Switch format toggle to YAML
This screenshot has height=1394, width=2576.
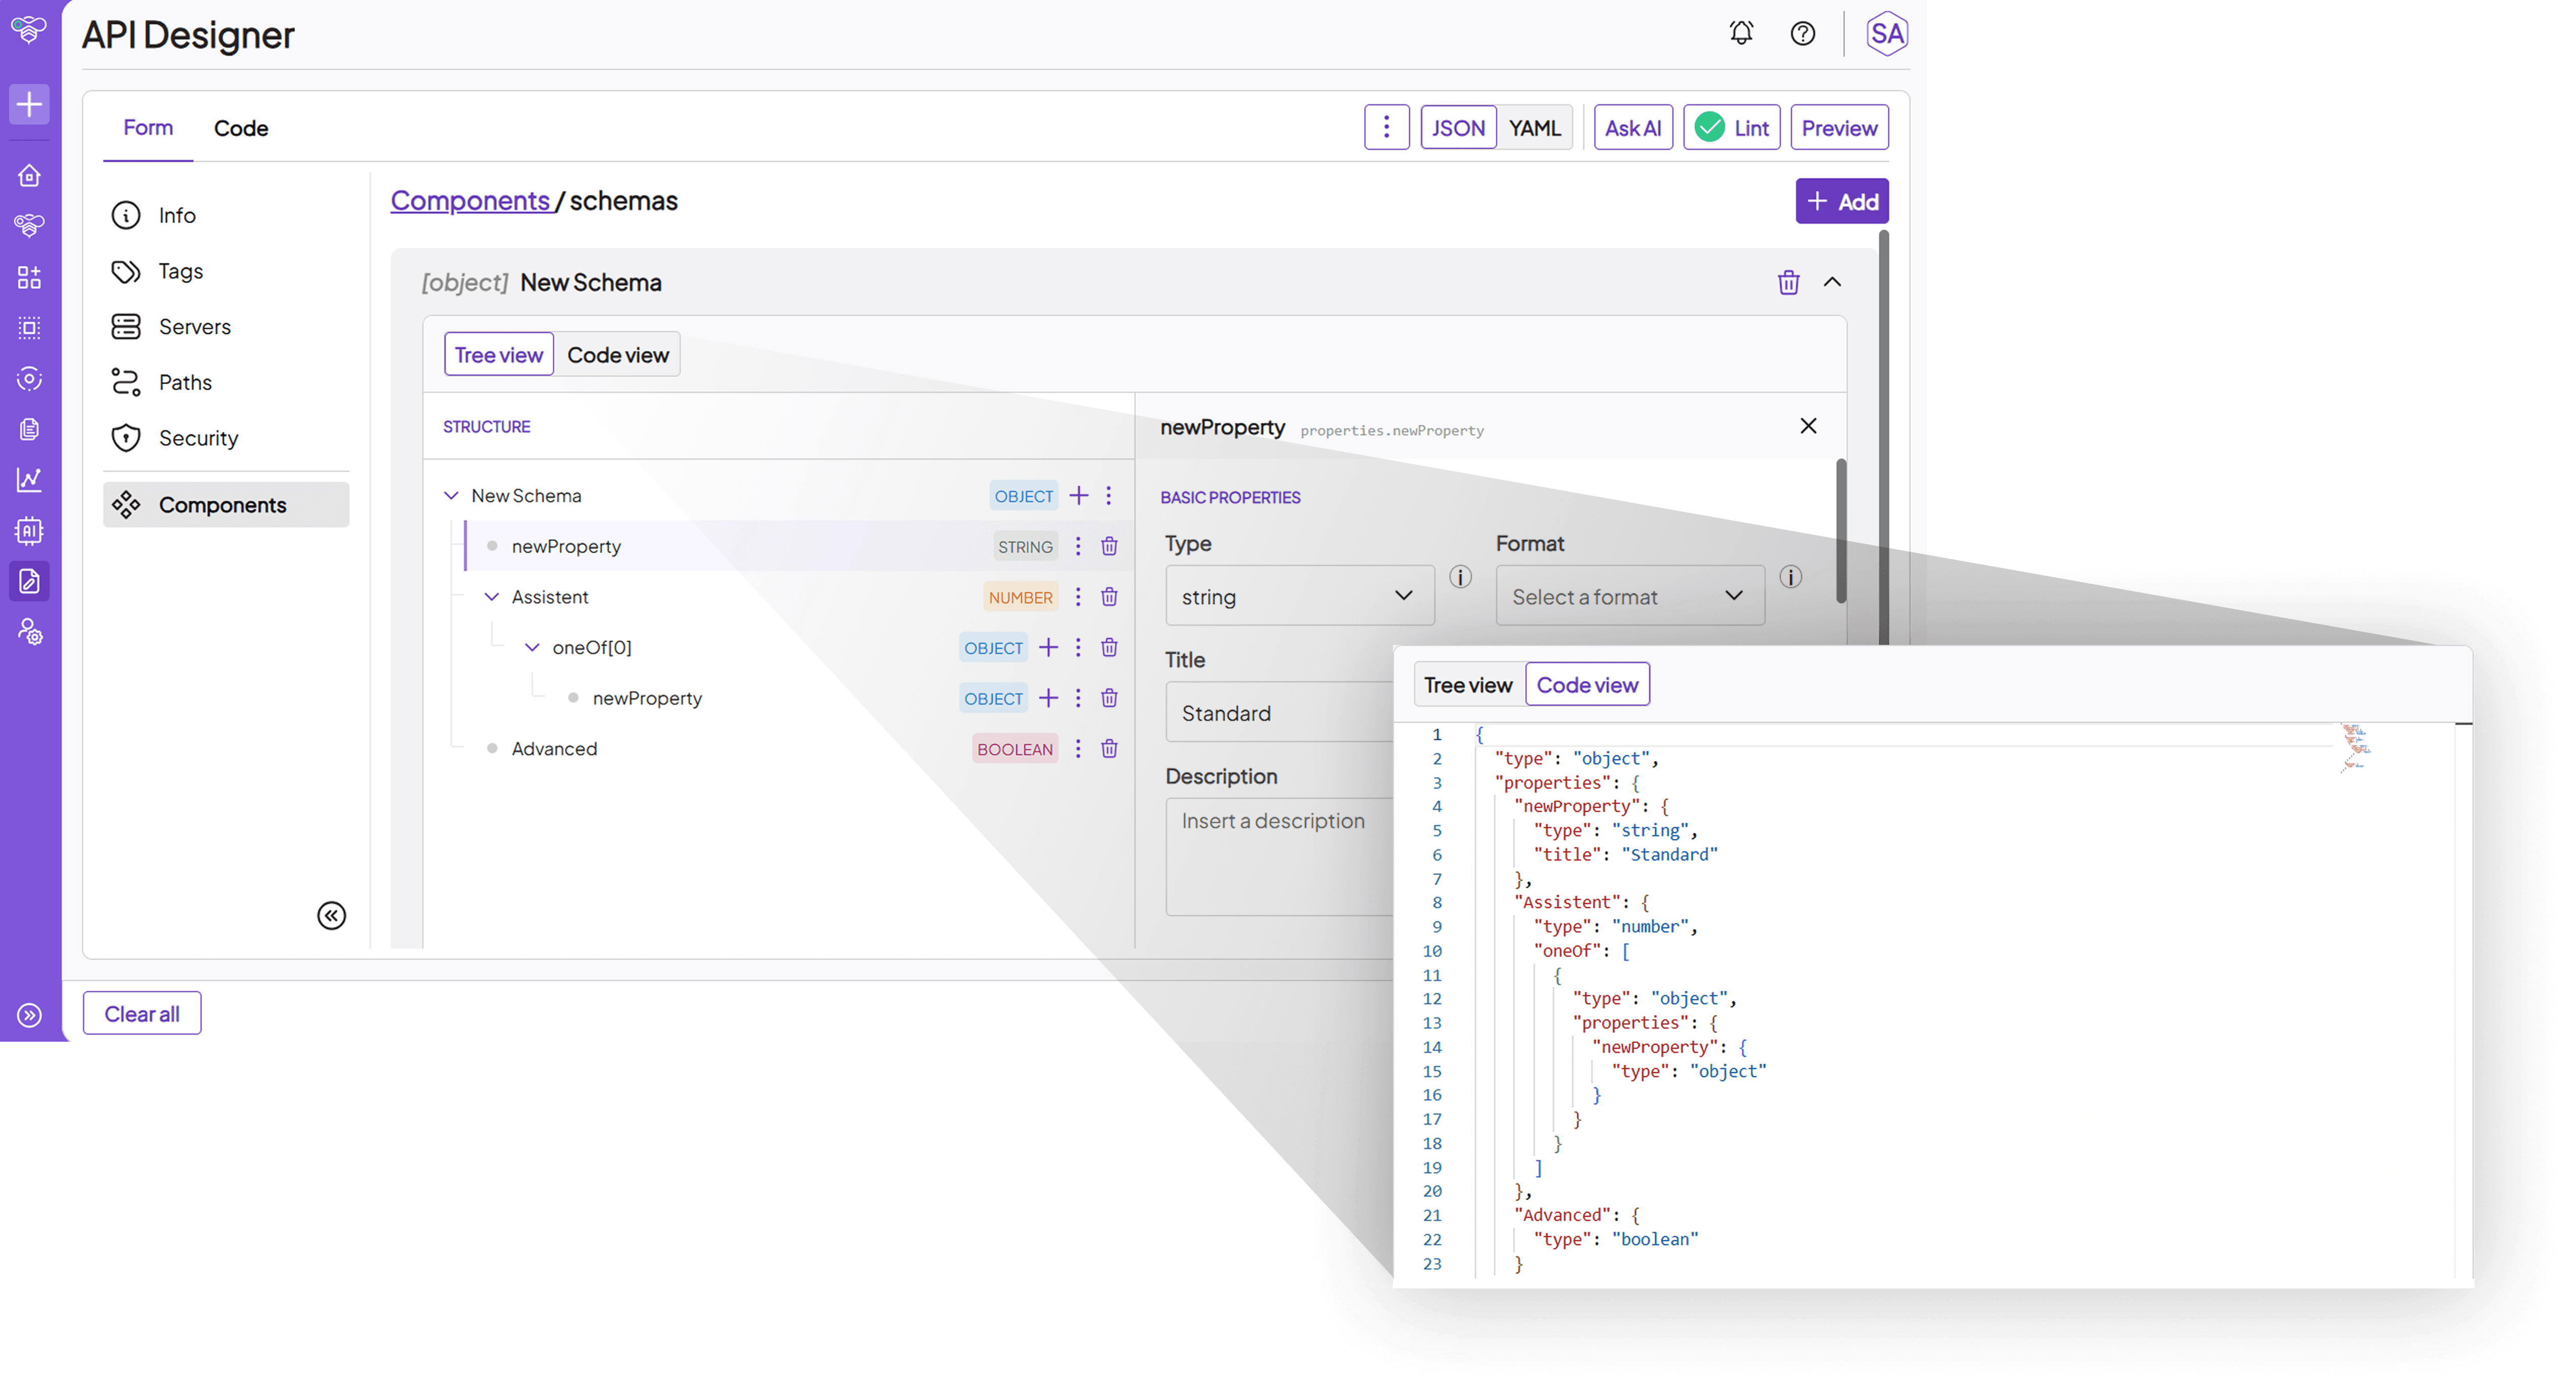coord(1534,128)
